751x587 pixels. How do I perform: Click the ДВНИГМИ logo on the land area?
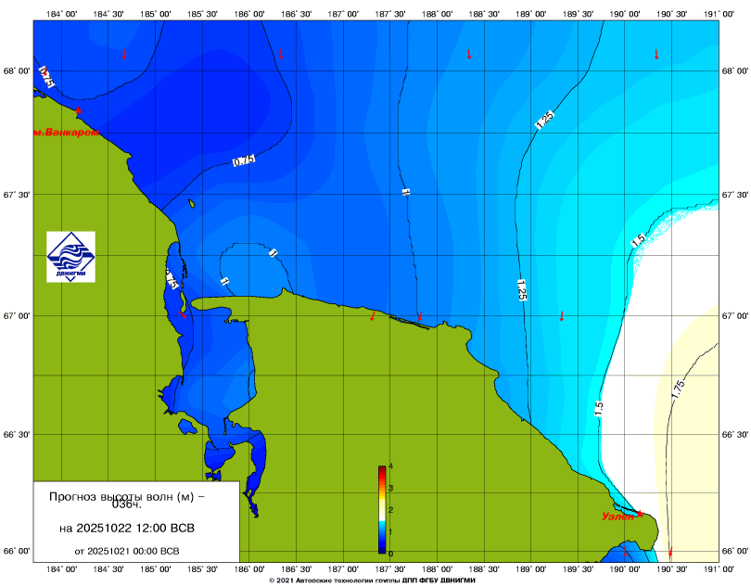[x=70, y=257]
